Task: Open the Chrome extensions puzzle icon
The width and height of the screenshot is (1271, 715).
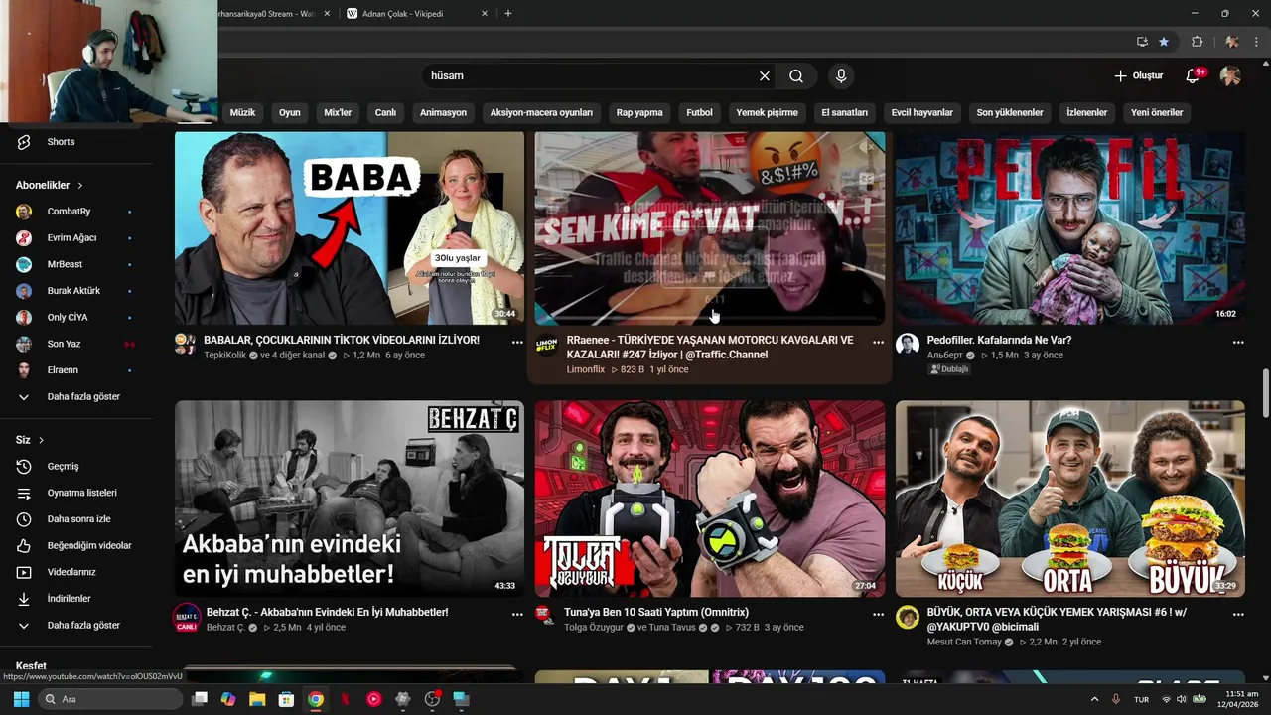Action: pos(1197,42)
